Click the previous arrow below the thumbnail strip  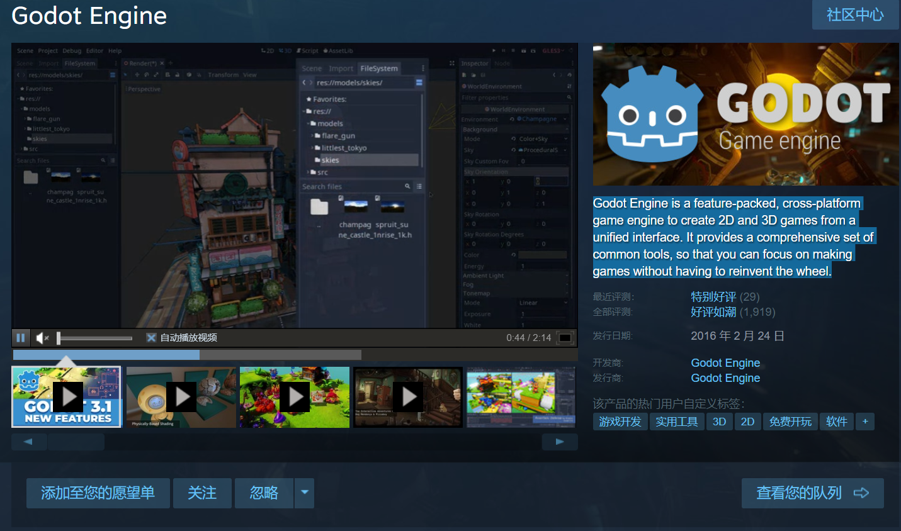pos(29,442)
